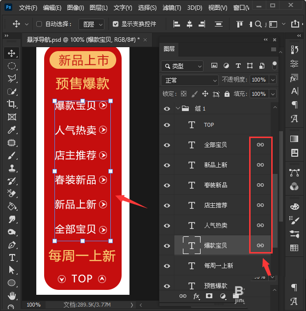Open the 类型 layer filter dropdown
Image resolution: width=306 pixels, height=311 pixels.
182,66
